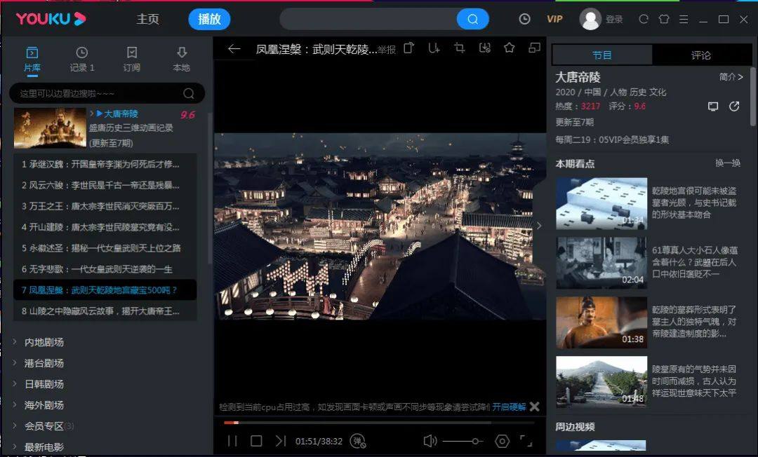This screenshot has width=758, height=457.
Task: Switch to mini picture-in-picture window mode
Action: [535, 48]
